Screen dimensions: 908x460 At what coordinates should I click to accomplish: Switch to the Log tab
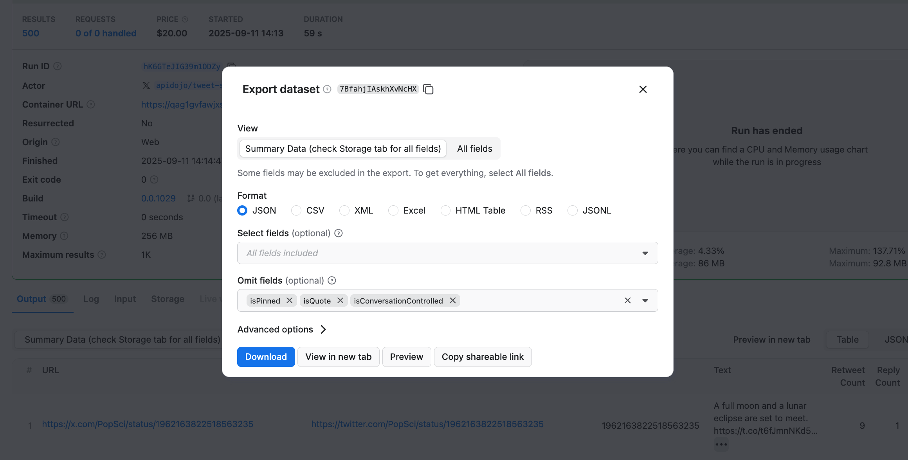tap(91, 299)
